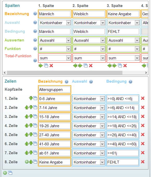This screenshot has height=177, width=151.
Task: Click Bezeichnung field Weiblich in 2. Spalte
Action: [89, 14]
